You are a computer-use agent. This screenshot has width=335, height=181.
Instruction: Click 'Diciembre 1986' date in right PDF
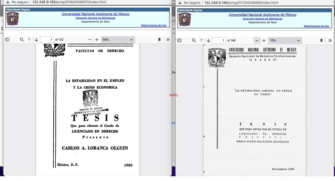pyautogui.click(x=283, y=169)
